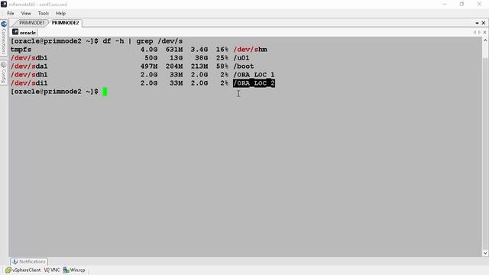489x275 pixels.
Task: Click the highlighted /ORA_LOC_2 text
Action: [254, 83]
